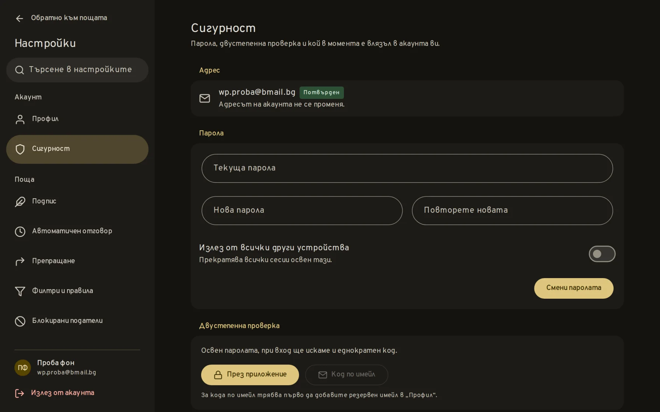This screenshot has width=660, height=412.
Task: Click the envelope icon beside wp.proba@bmail.bg
Action: [205, 98]
